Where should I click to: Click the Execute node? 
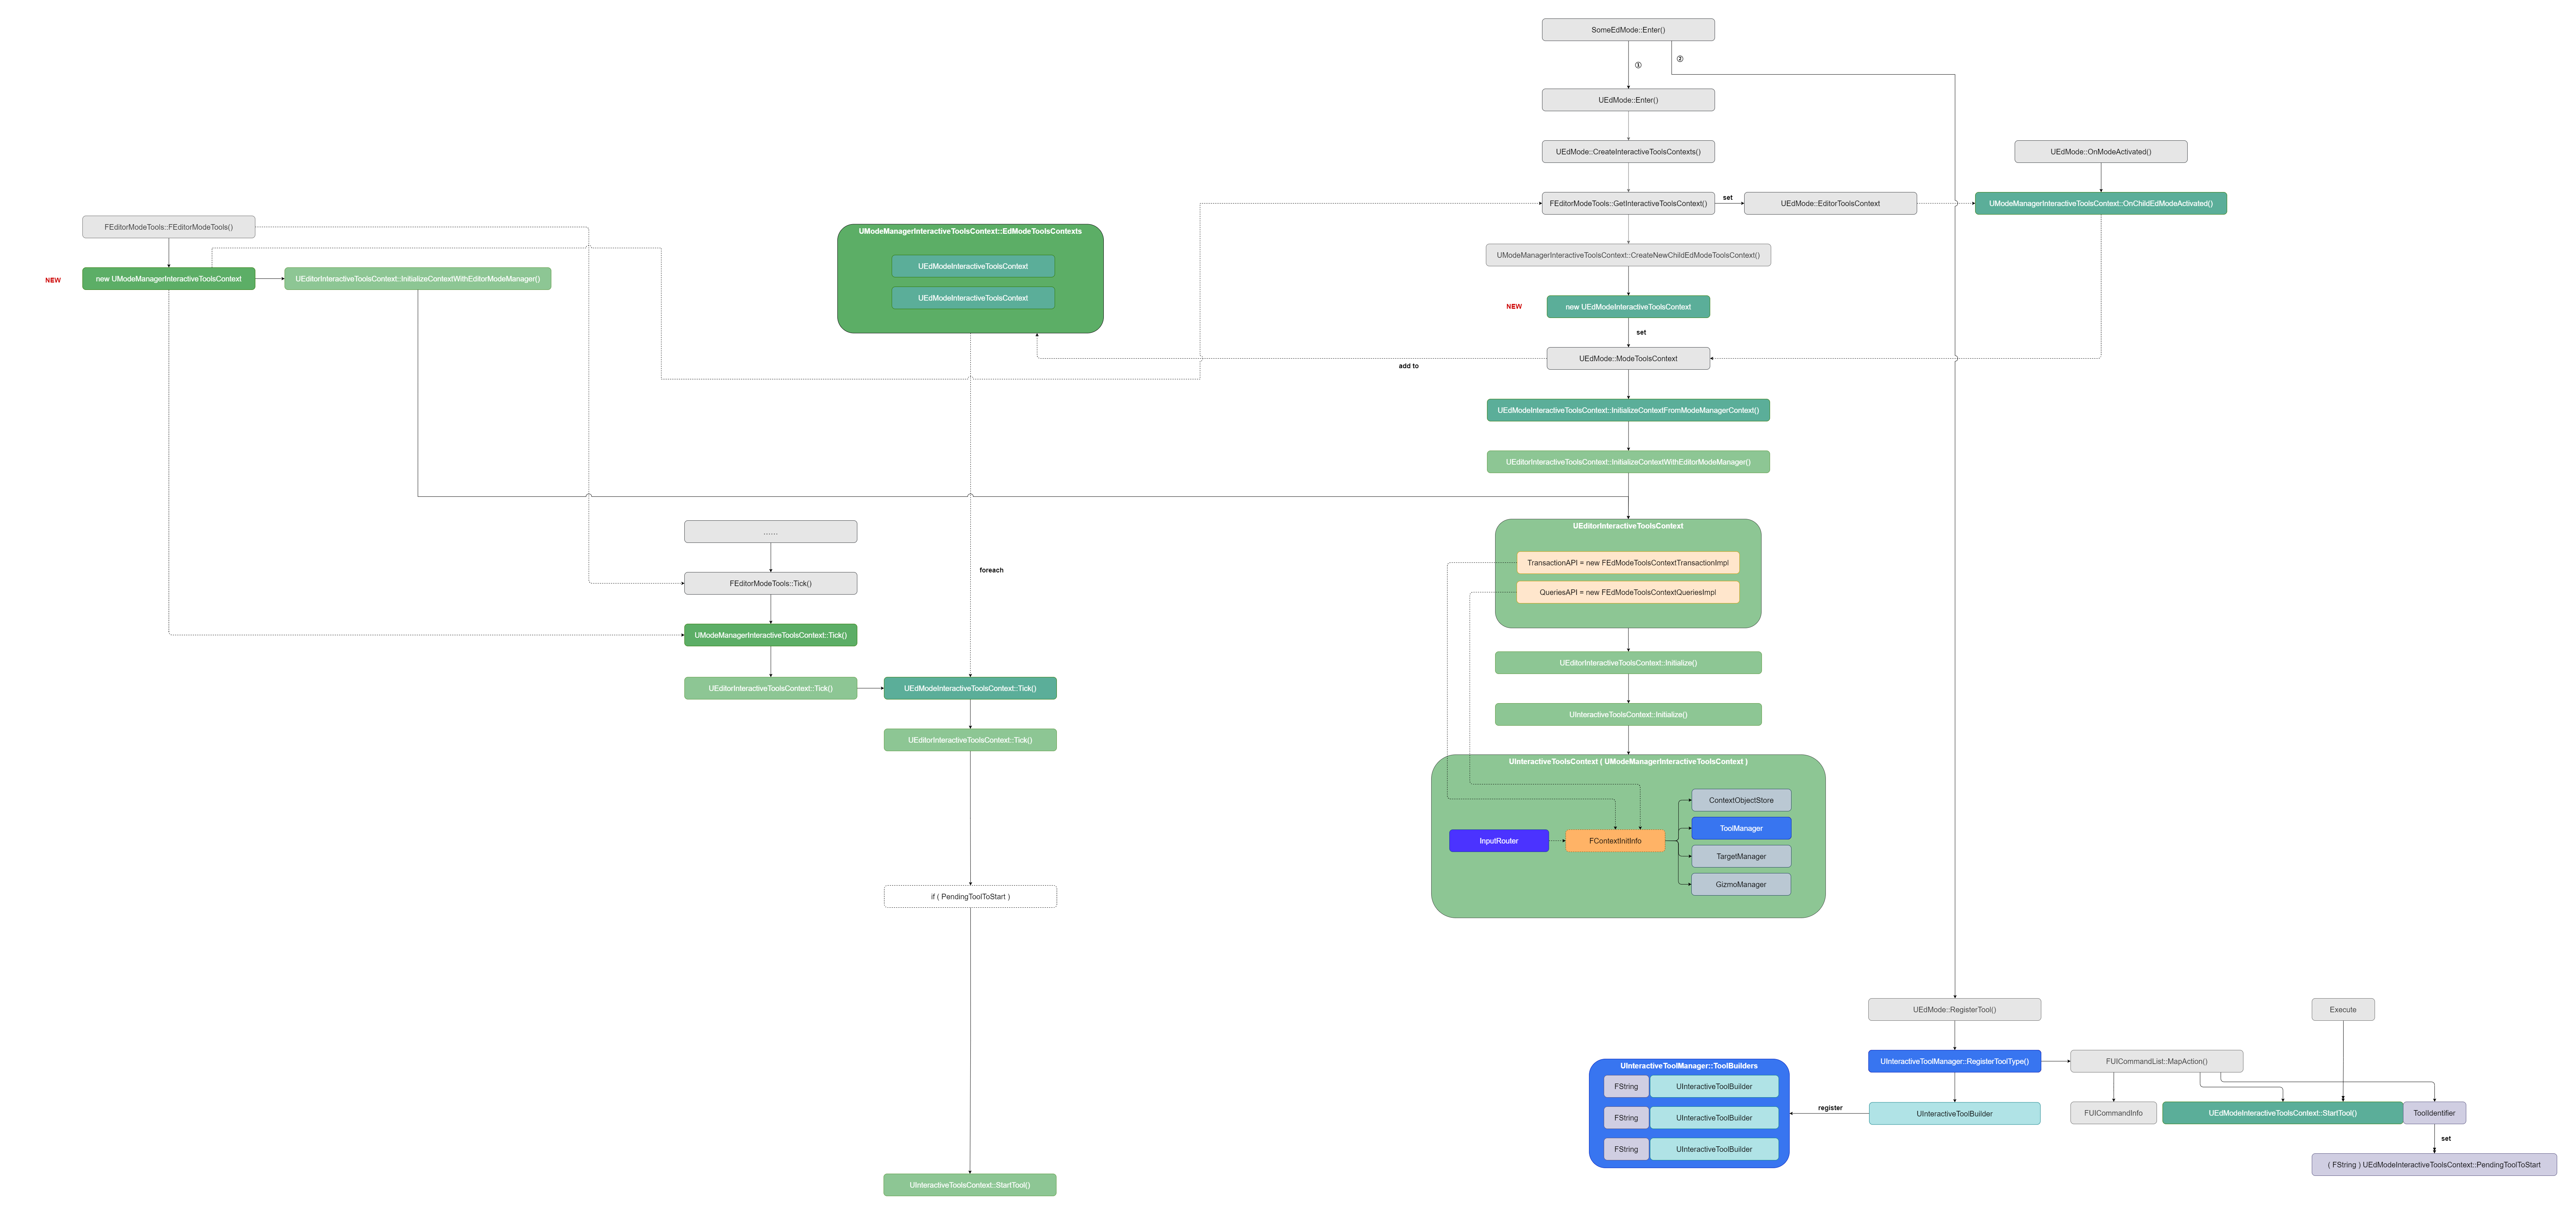pyautogui.click(x=2342, y=1009)
